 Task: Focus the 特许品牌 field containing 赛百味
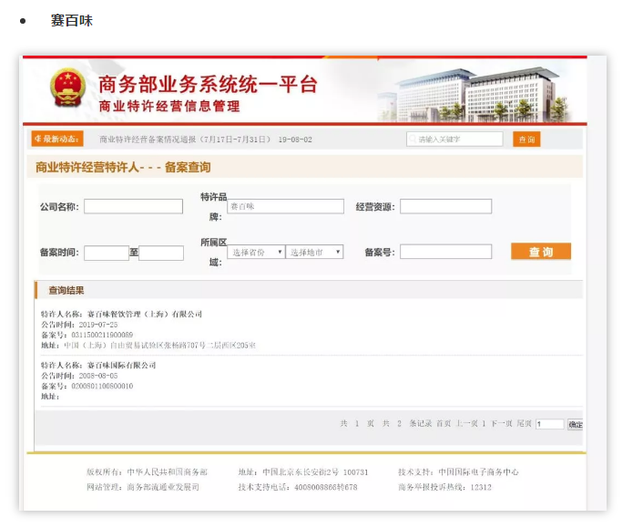[x=285, y=206]
